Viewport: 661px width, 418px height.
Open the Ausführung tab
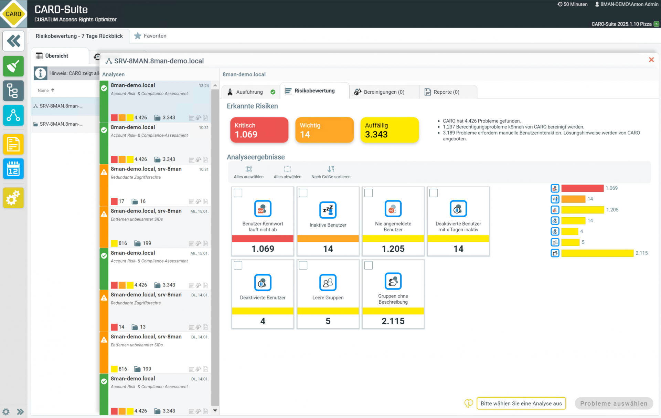pos(251,92)
